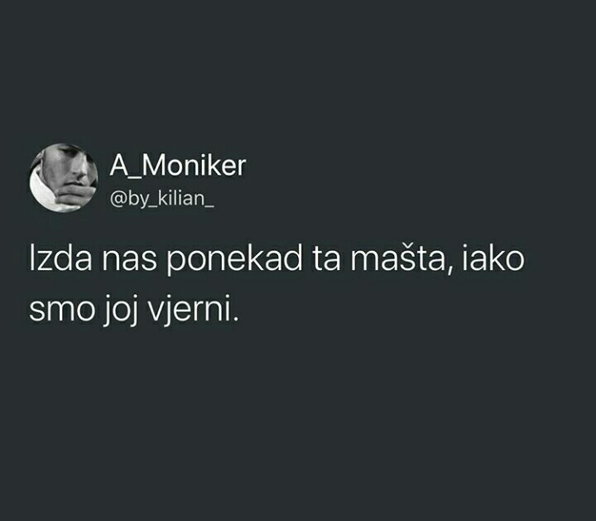596x521 pixels.
Task: Click the letter "A" in A_Moniker
Action: point(119,166)
